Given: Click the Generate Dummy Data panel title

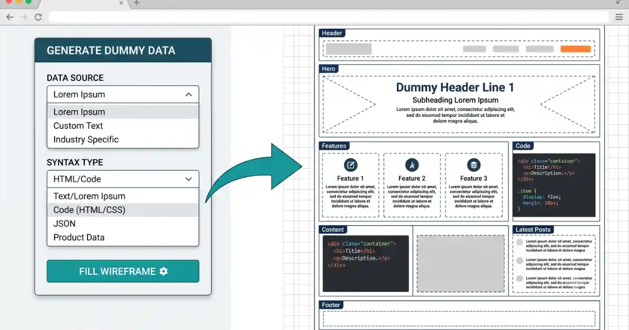Looking at the screenshot, I should coord(111,51).
